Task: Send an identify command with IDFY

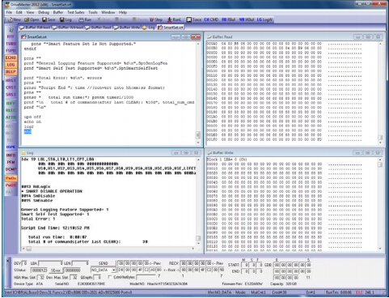Action: coord(11,103)
